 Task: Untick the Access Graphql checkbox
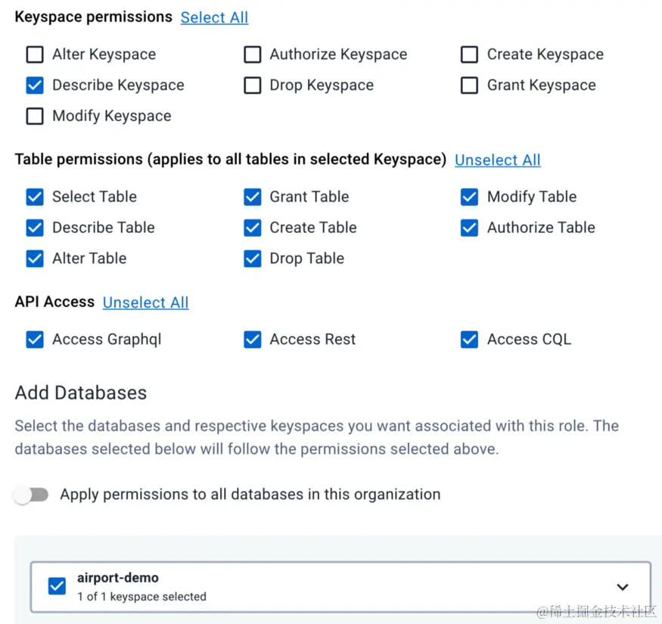[x=35, y=340]
